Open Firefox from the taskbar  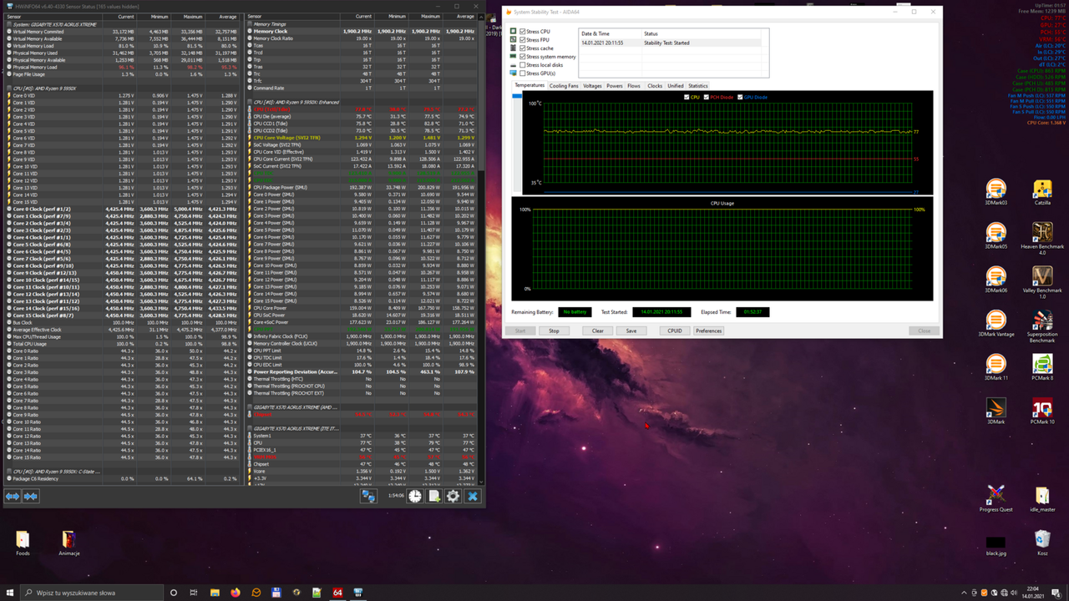tap(236, 593)
